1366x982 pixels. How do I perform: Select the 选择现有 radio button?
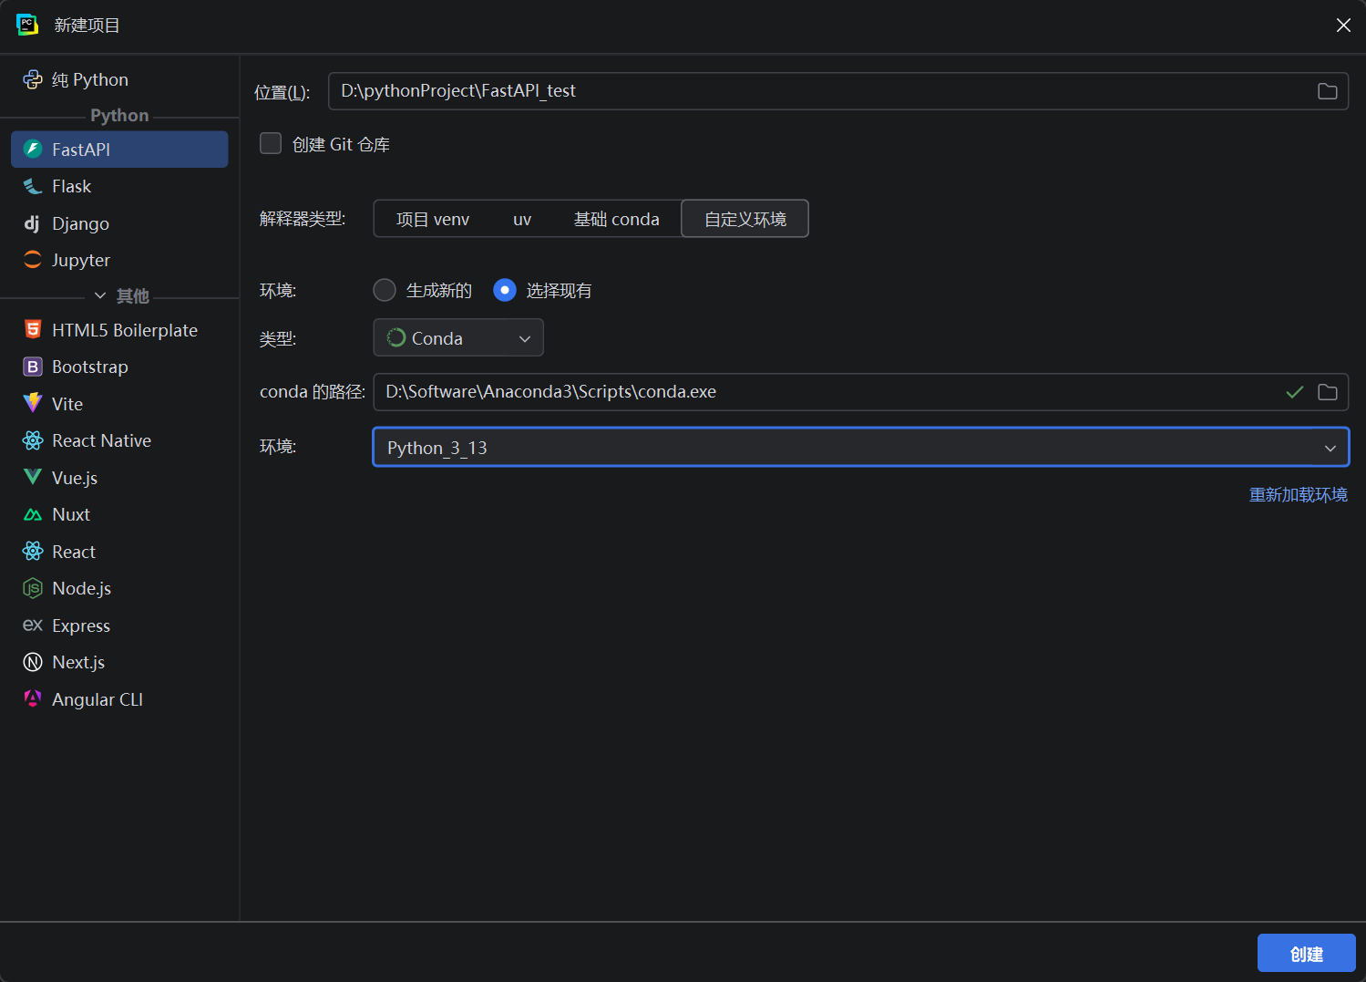505,290
